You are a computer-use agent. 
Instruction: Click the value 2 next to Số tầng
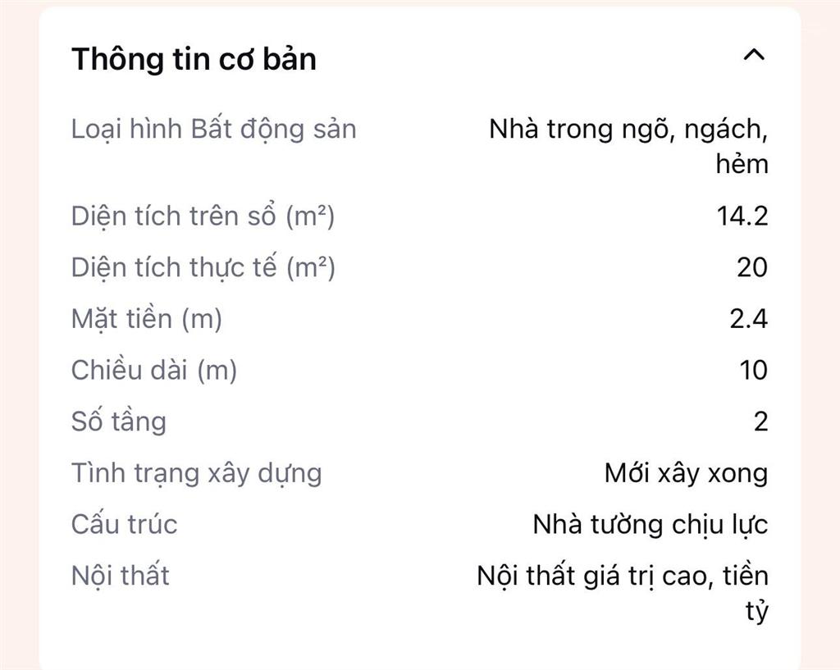click(760, 422)
